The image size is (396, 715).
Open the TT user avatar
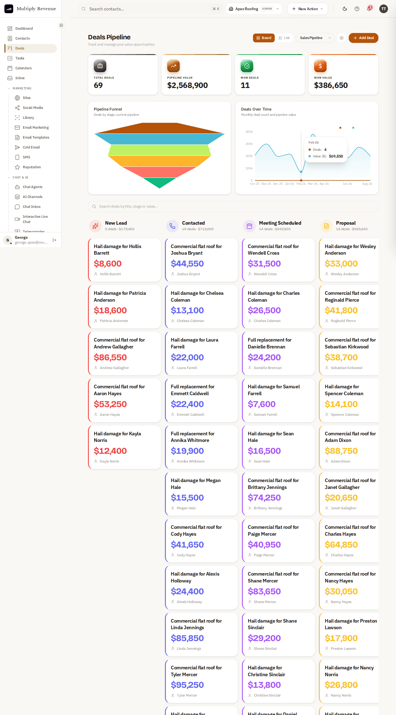click(x=383, y=9)
